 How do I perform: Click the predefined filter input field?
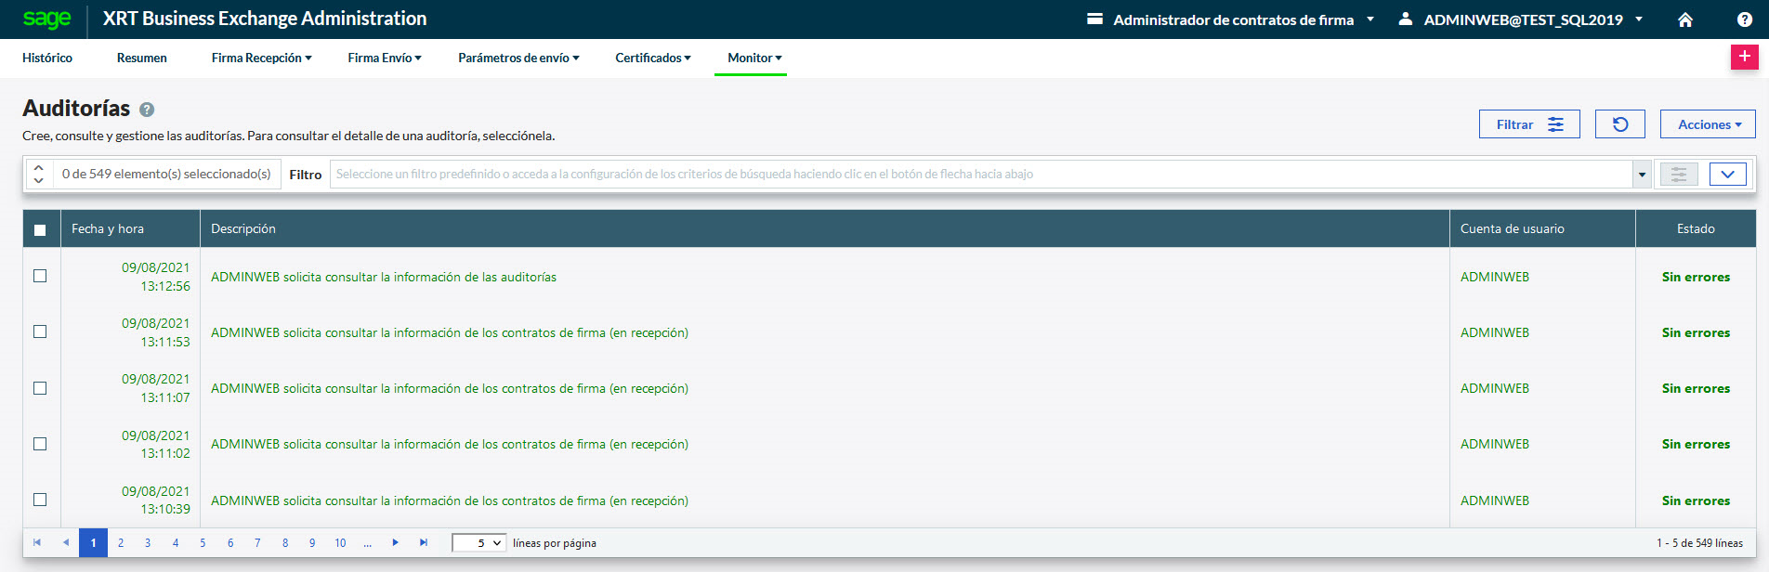click(x=980, y=174)
